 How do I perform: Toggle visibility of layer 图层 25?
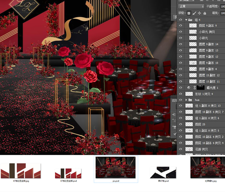(180, 124)
